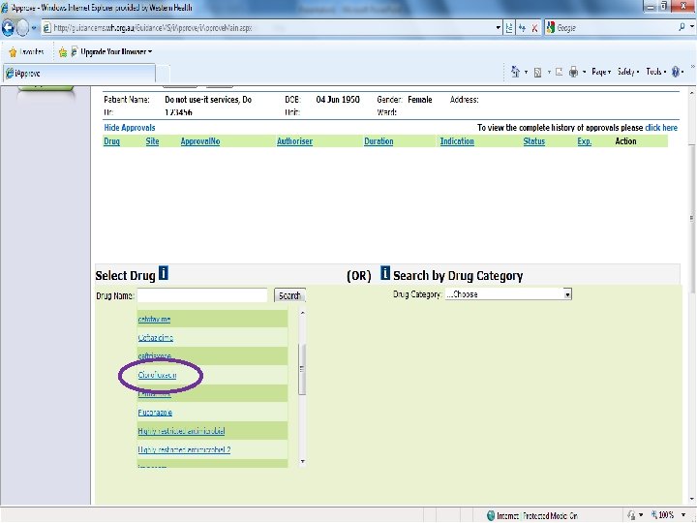
Task: Select Highly restricted antimicrobial drug link
Action: (x=181, y=431)
